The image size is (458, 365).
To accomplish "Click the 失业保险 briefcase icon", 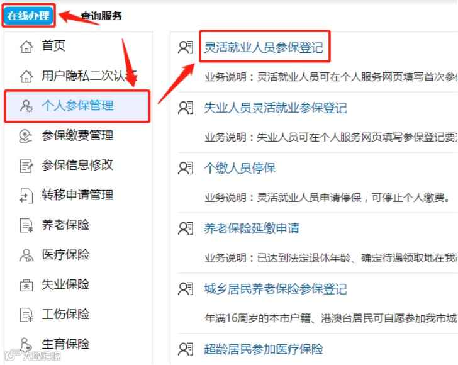I will [26, 285].
